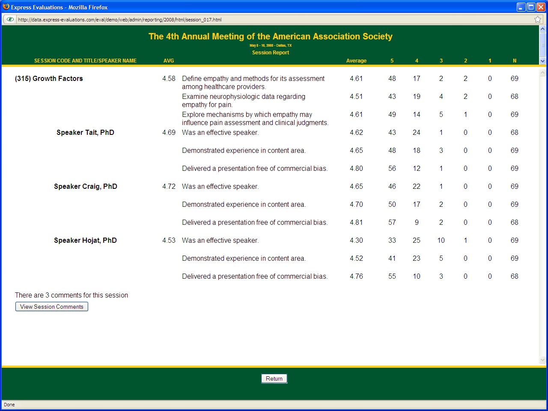548x411 pixels.
Task: Select the Speaker Craig, PhD label
Action: 85,186
